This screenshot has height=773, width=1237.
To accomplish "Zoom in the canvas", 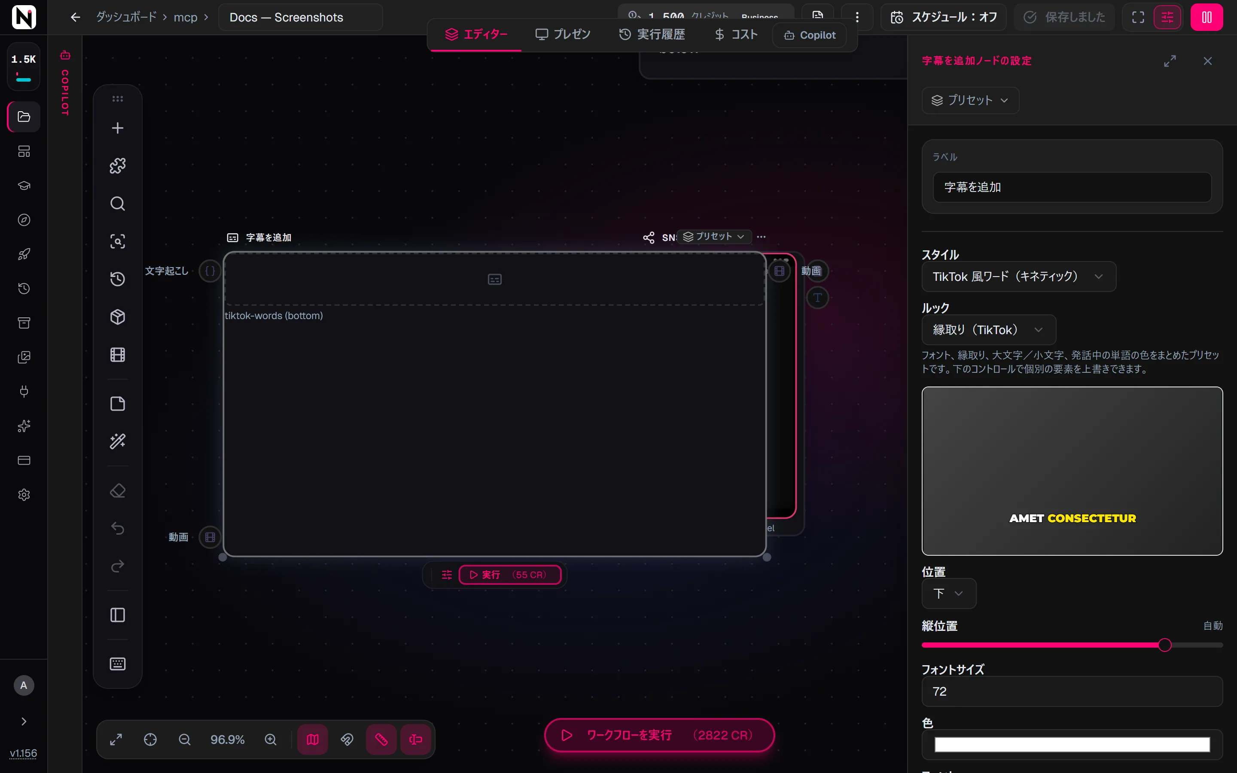I will (x=271, y=740).
